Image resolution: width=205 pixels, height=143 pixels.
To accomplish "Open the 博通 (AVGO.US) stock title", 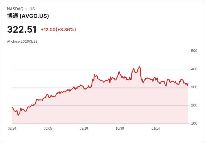I will [x=28, y=16].
